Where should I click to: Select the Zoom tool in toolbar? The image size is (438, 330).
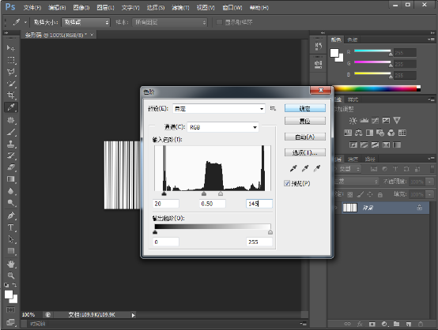click(x=10, y=276)
